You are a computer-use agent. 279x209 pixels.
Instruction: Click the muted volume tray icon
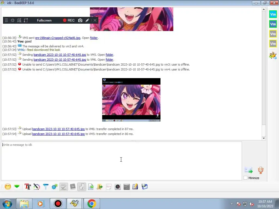point(251,204)
